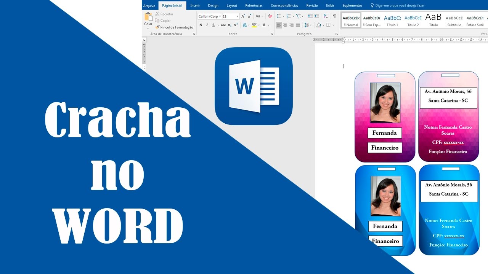Click the ruler tab selector L icon
Image resolution: width=488 pixels, height=274 pixels.
pos(144,40)
